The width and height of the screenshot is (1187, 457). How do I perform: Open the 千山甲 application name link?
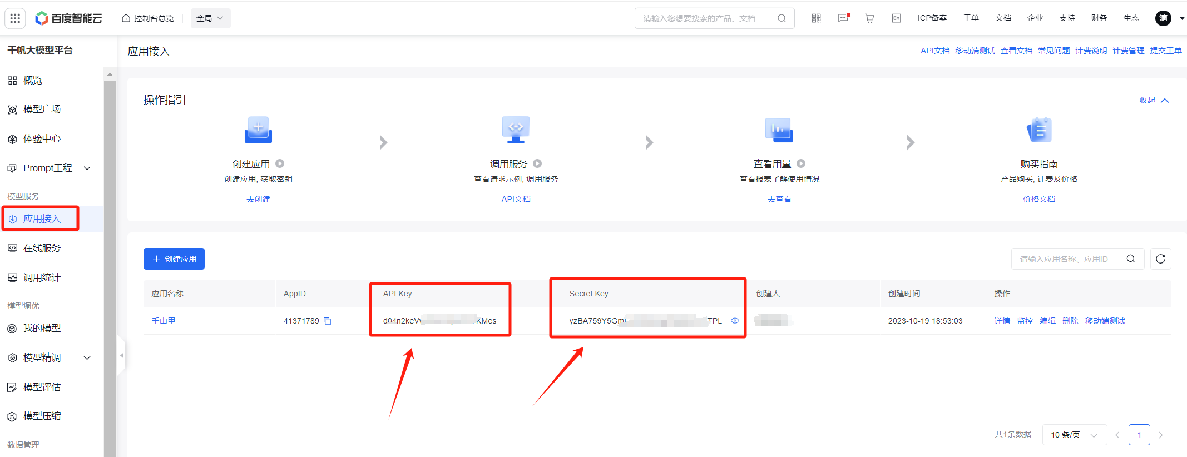[x=164, y=321]
